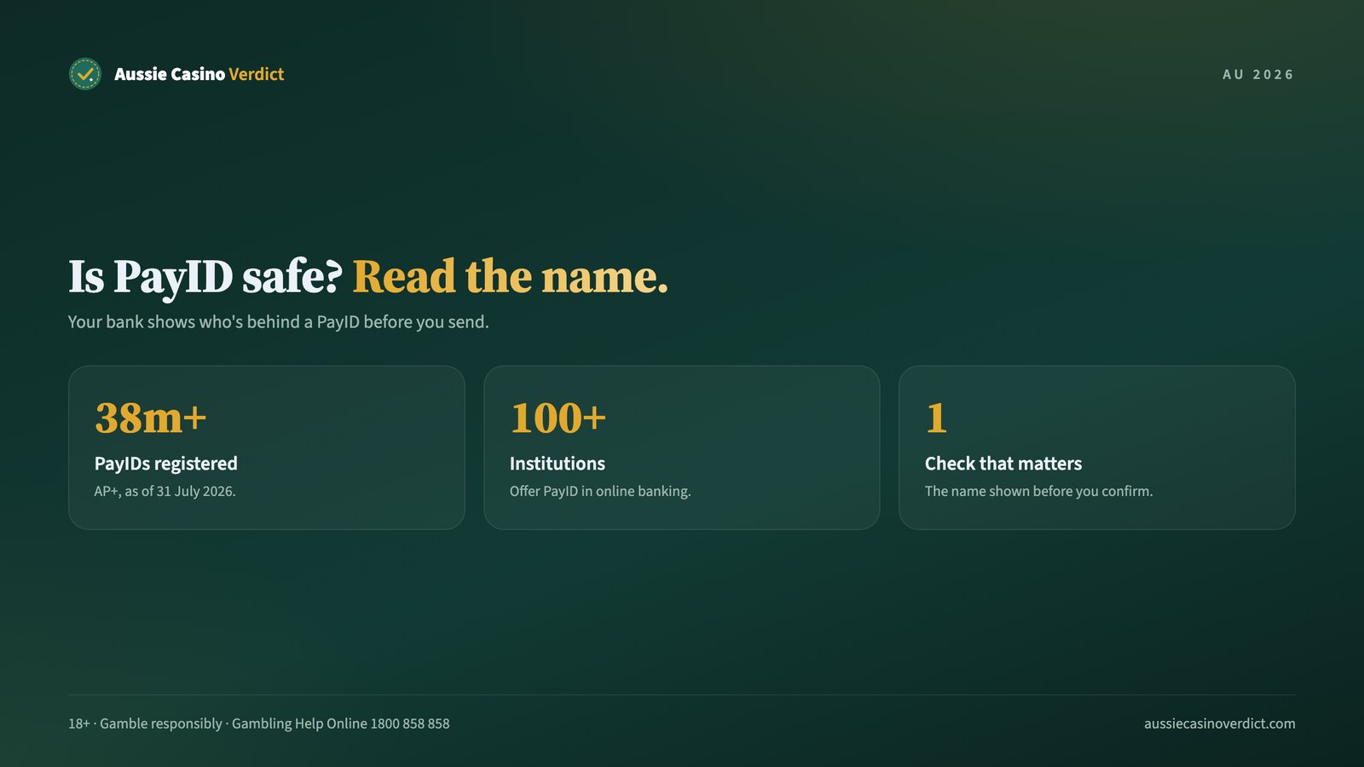The width and height of the screenshot is (1364, 767).
Task: Click the green checkmark logo badge
Action: [84, 74]
